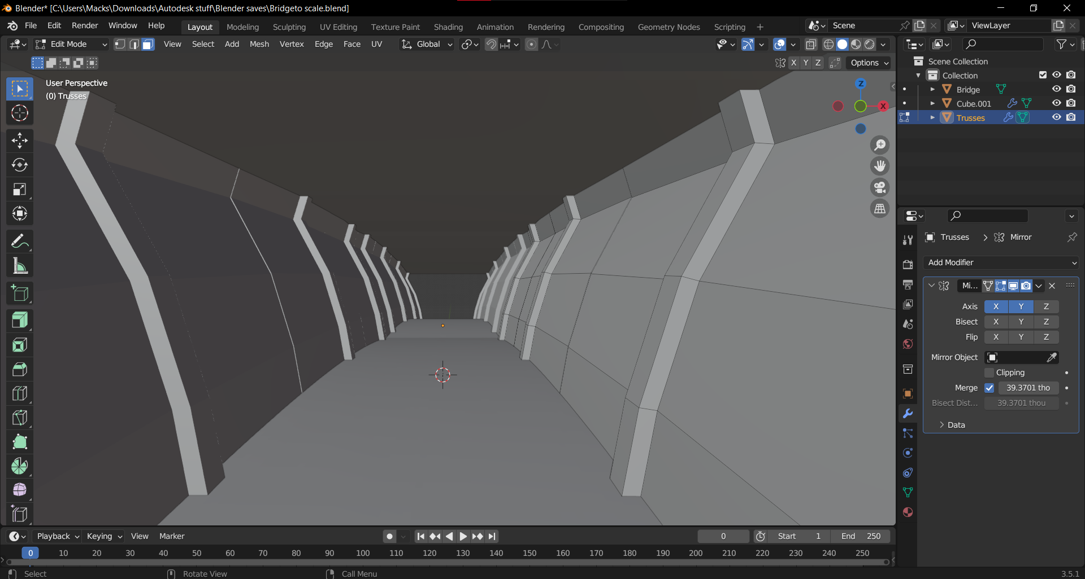Choose the Annotate tool
This screenshot has height=579, width=1085.
coord(20,242)
